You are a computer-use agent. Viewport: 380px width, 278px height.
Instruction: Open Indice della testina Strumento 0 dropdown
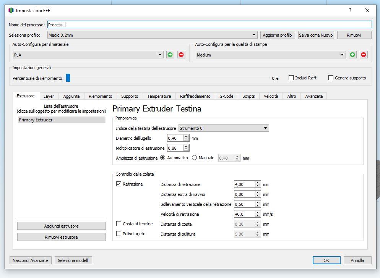click(x=224, y=128)
